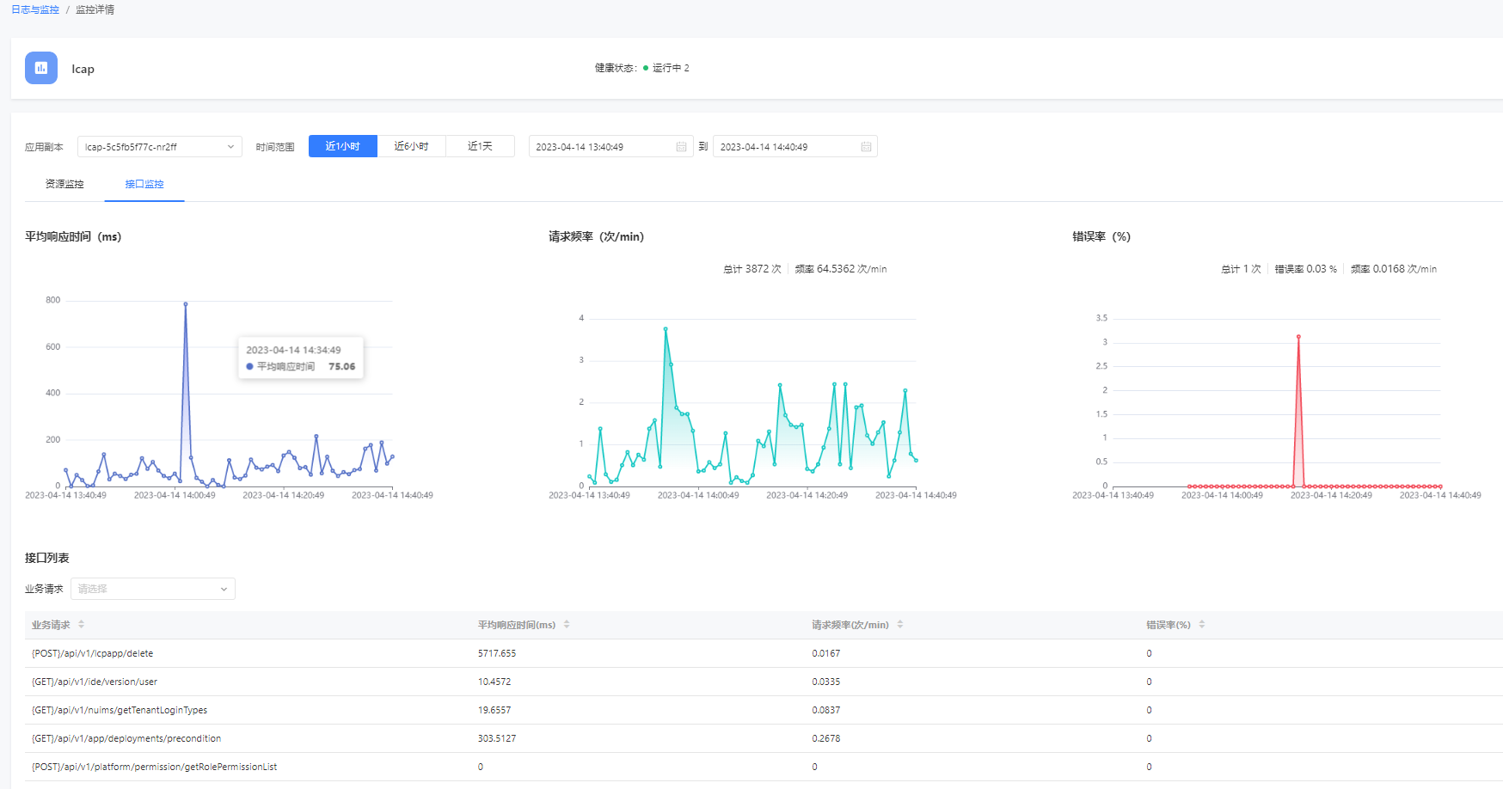Click 平均响应时间 (ms) chart title

pos(73,236)
